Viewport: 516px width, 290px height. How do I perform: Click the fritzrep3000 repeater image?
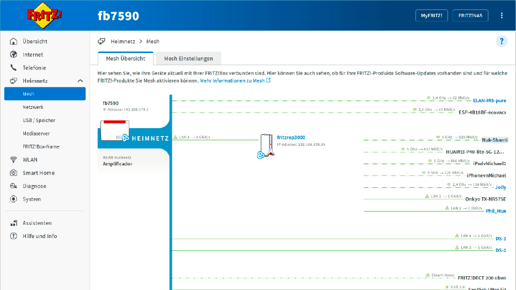(267, 145)
